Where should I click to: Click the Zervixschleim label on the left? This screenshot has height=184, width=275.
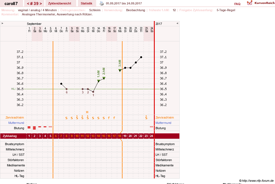point(15,117)
